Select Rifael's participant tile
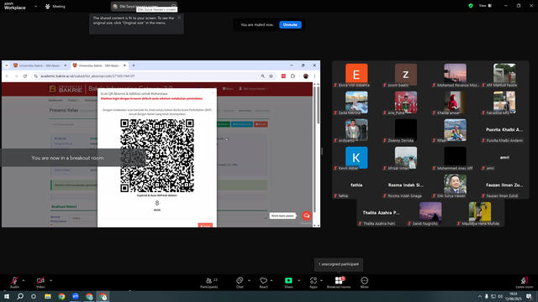The height and width of the screenshot is (302, 538). (455, 130)
